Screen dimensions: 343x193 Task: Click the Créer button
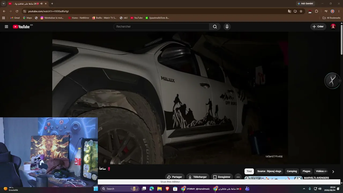click(318, 27)
